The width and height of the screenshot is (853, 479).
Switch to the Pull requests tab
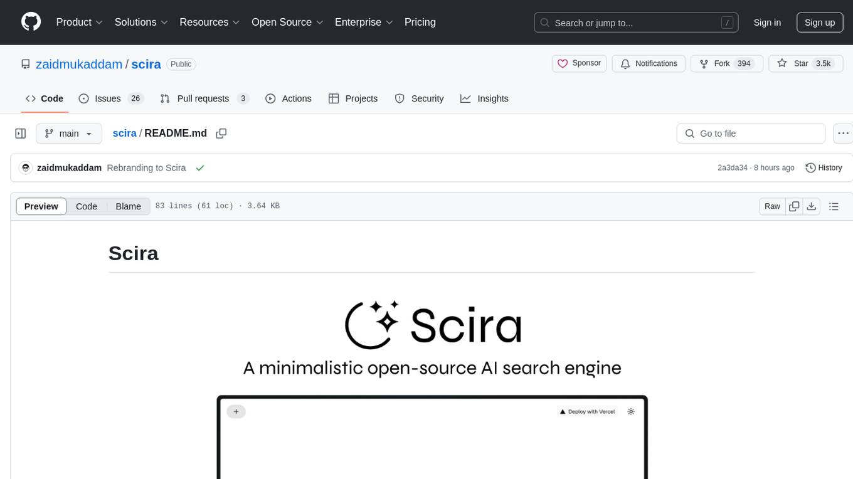[x=204, y=98]
